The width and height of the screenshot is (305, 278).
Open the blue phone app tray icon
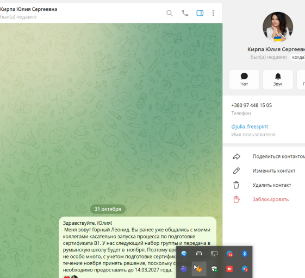tap(184, 254)
